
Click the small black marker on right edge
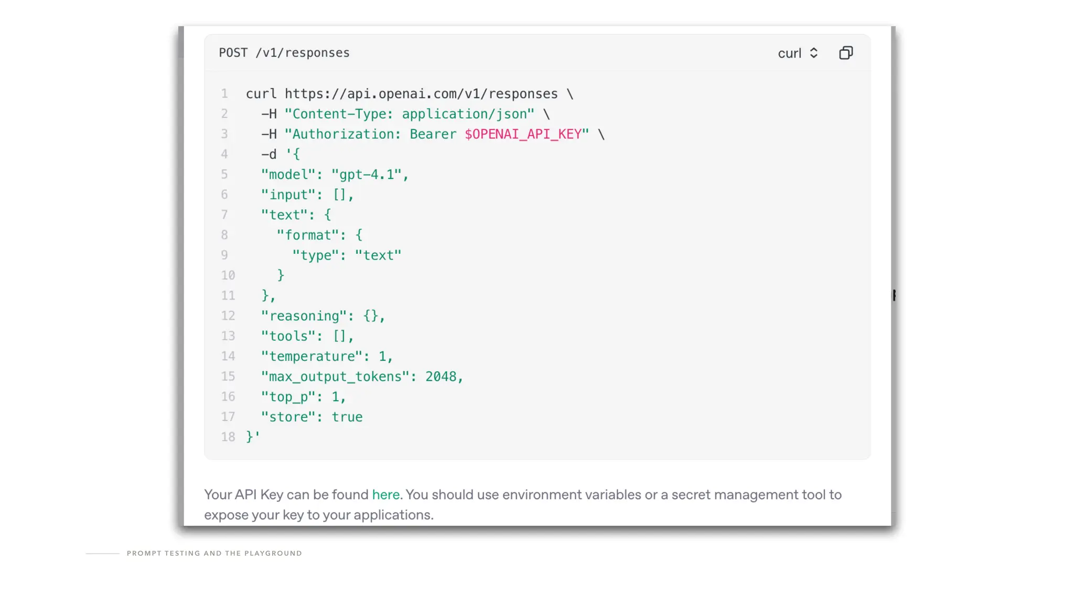(894, 295)
